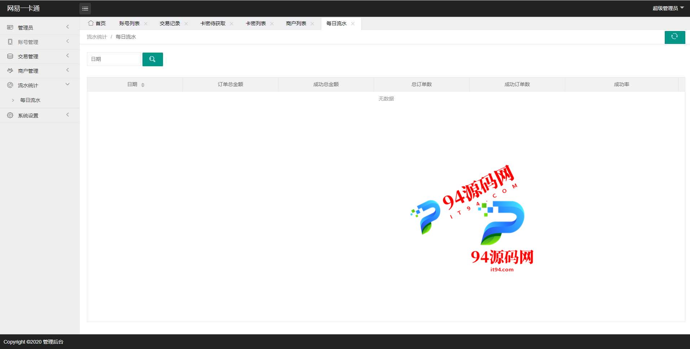The width and height of the screenshot is (690, 349).
Task: Click the Copyright ©2020 管理后台 footer text
Action: pos(34,342)
